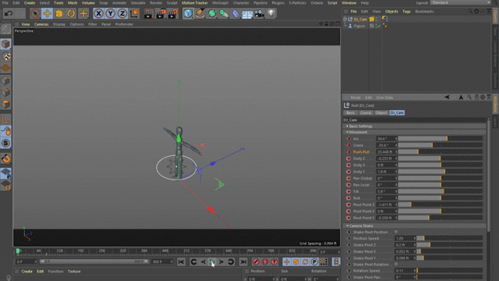Image resolution: width=499 pixels, height=281 pixels.
Task: Toggle Autokeying button
Action: click(265, 262)
